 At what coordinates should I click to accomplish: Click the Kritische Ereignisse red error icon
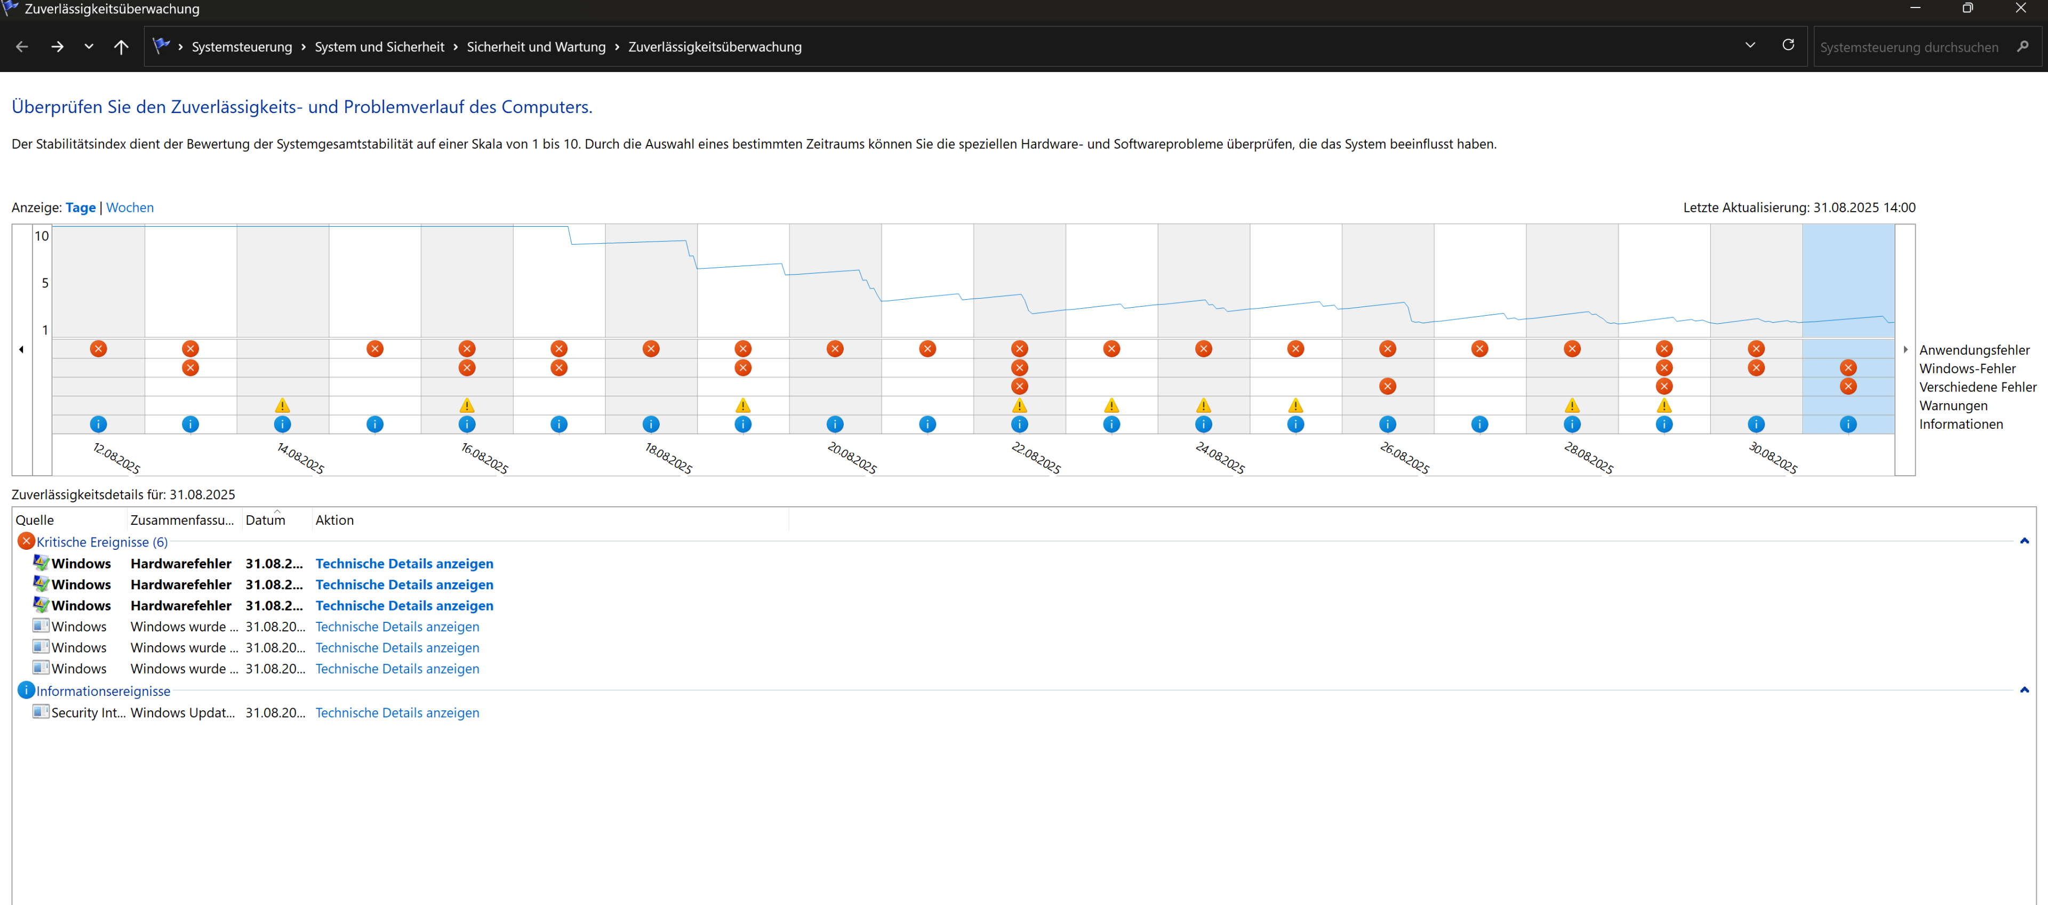26,542
